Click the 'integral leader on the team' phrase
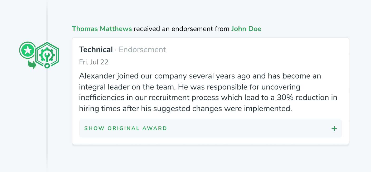 [119, 87]
